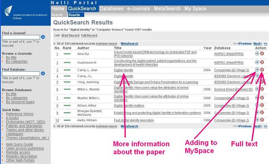Click the Find Database text field
The height and width of the screenshot is (164, 269).
21,73
